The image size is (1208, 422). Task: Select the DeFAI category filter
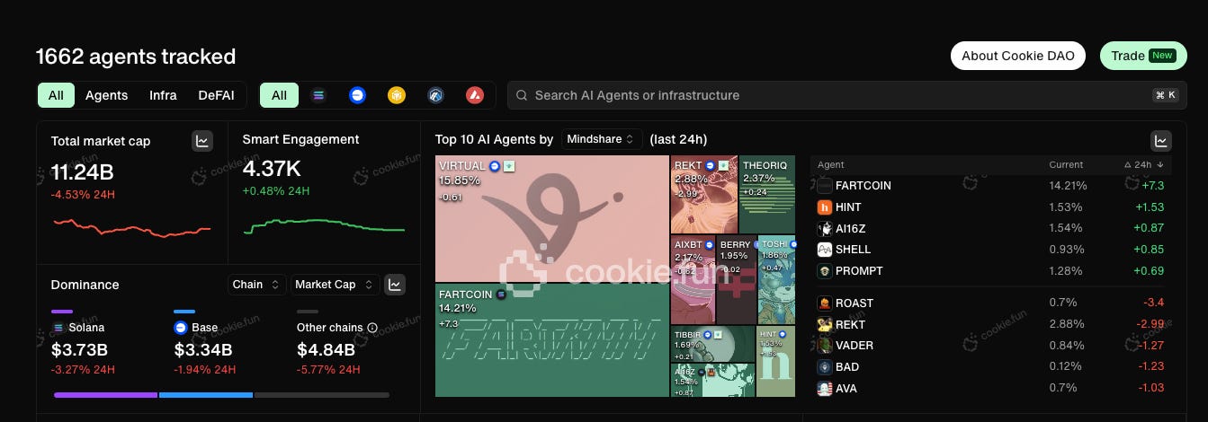[216, 95]
